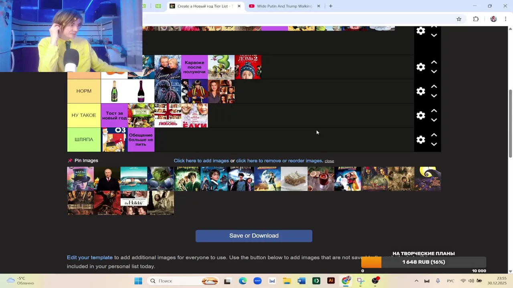Viewport: 513px width, 288px height.
Task: Pick the Grinch poster in pinned images
Action: (x=160, y=179)
